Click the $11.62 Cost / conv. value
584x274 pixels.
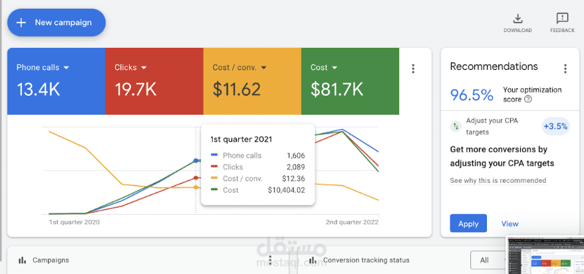pos(237,90)
